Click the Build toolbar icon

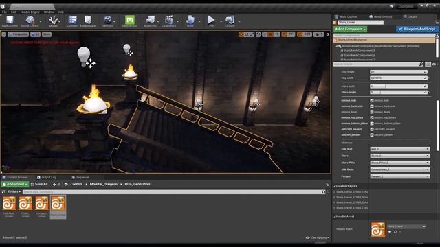[190, 21]
